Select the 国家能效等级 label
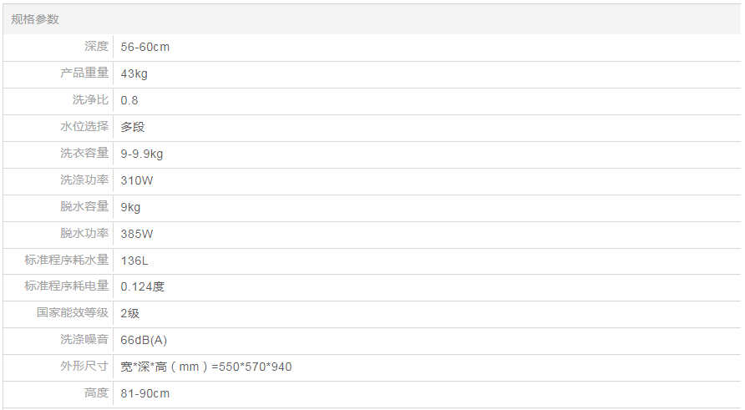 pyautogui.click(x=73, y=313)
